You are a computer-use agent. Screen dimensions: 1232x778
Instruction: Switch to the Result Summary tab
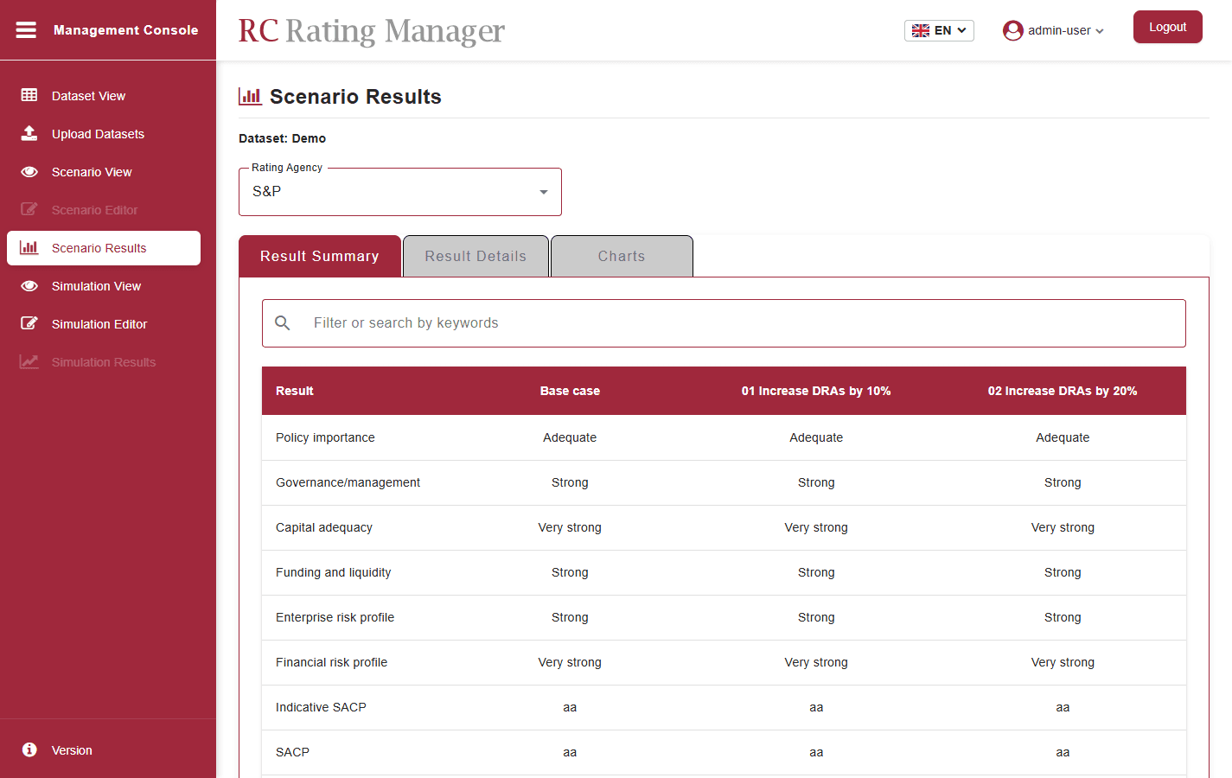tap(320, 256)
